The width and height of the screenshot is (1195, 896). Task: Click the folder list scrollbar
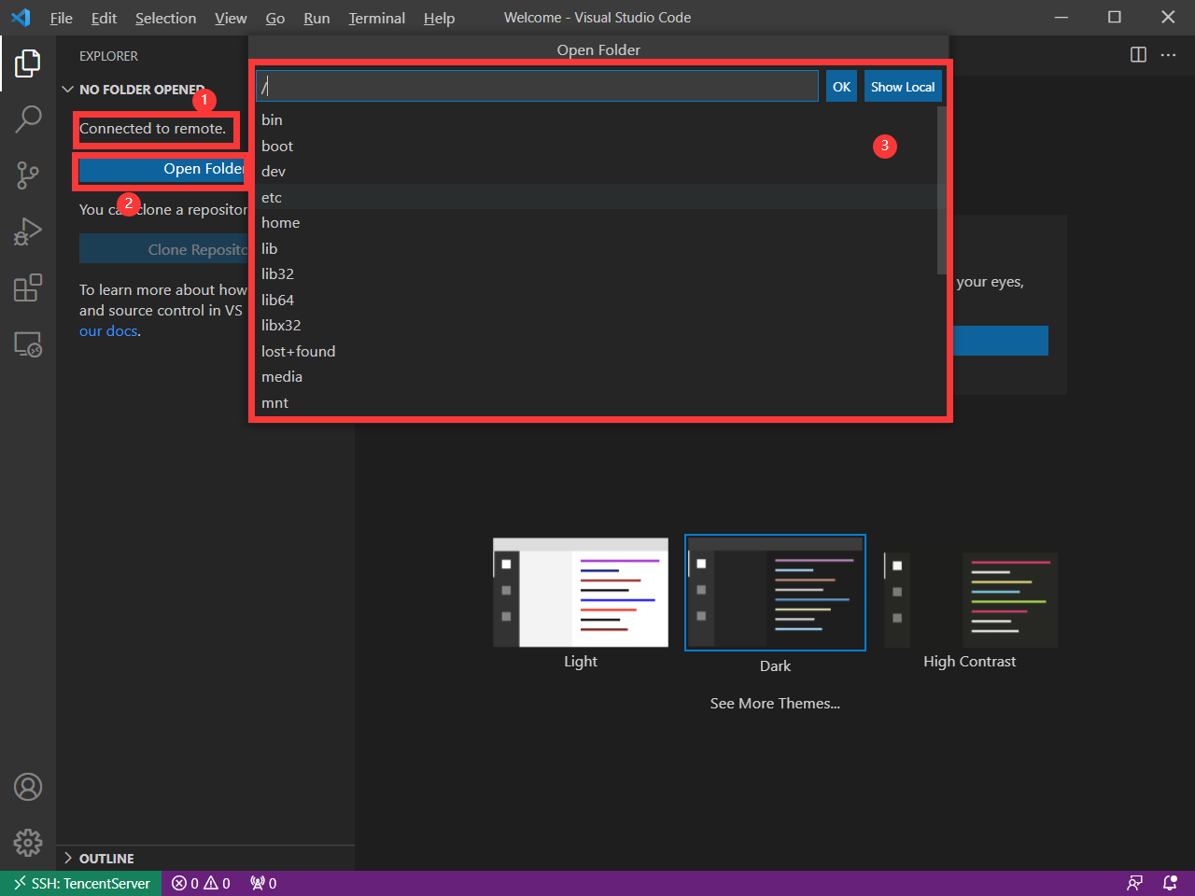point(941,190)
